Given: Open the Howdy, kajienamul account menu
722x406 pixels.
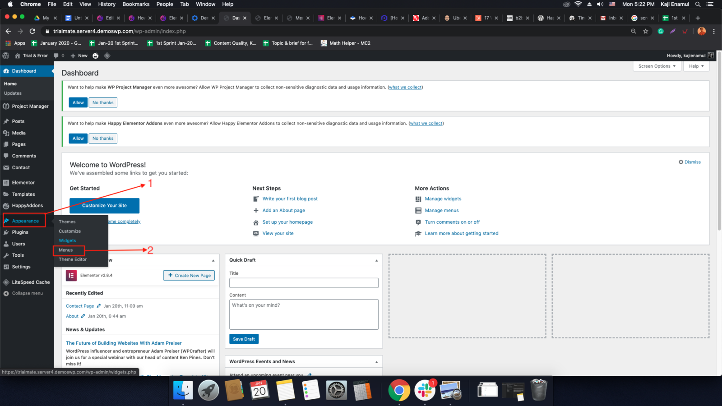Looking at the screenshot, I should 690,55.
